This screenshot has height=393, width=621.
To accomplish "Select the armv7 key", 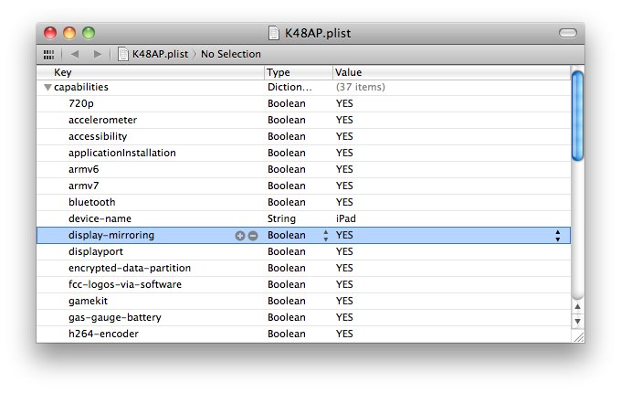I will [84, 186].
